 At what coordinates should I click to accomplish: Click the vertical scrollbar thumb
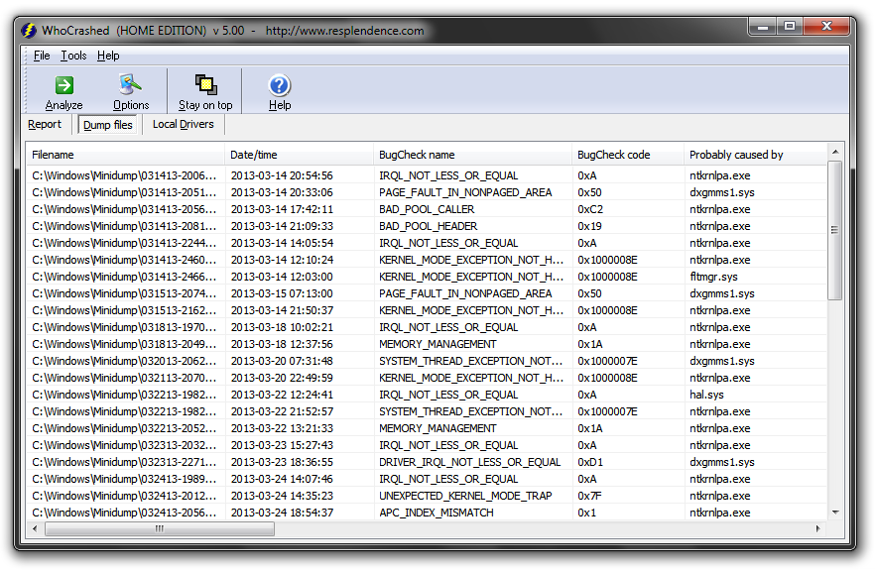click(834, 230)
